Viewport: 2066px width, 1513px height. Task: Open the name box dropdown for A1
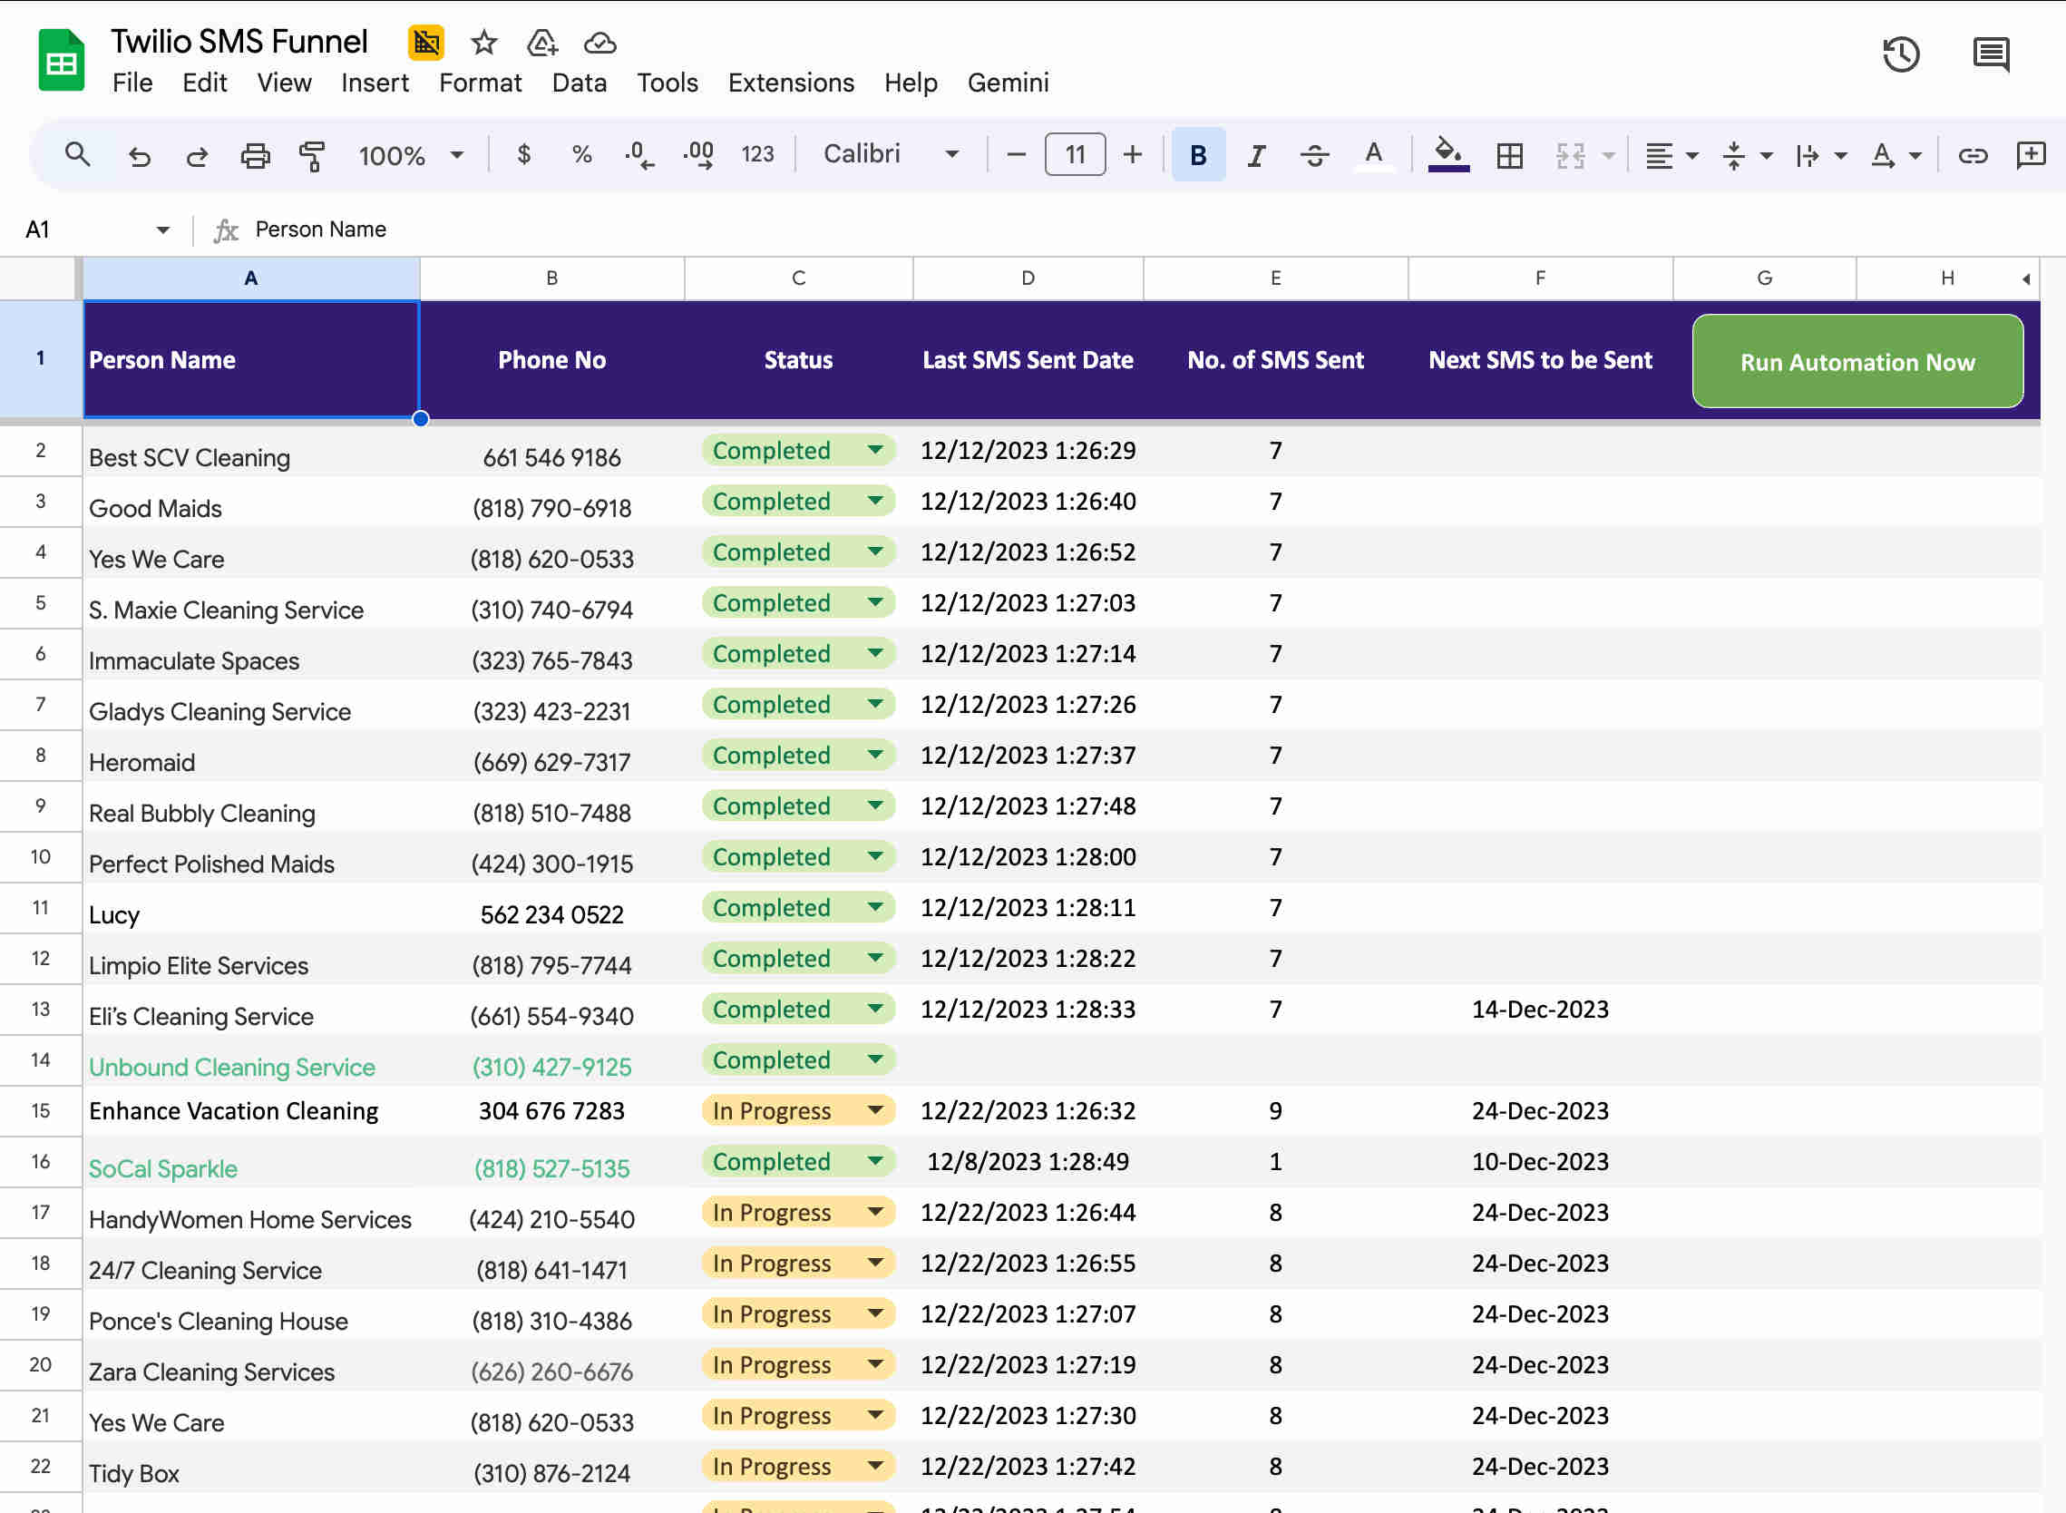click(x=163, y=229)
